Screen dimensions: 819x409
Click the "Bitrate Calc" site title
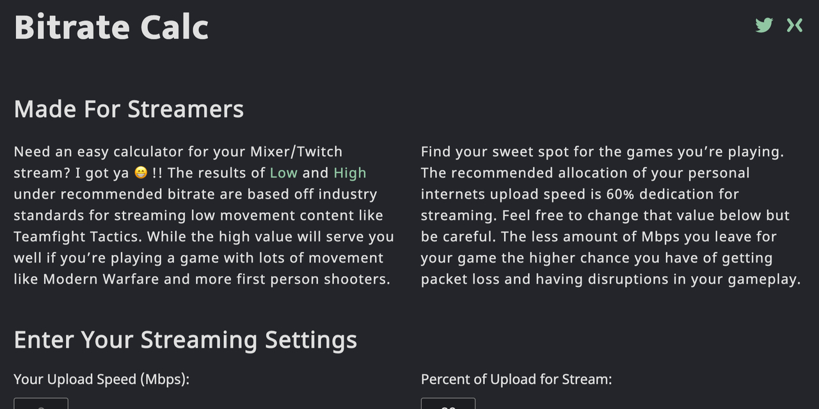(x=111, y=27)
